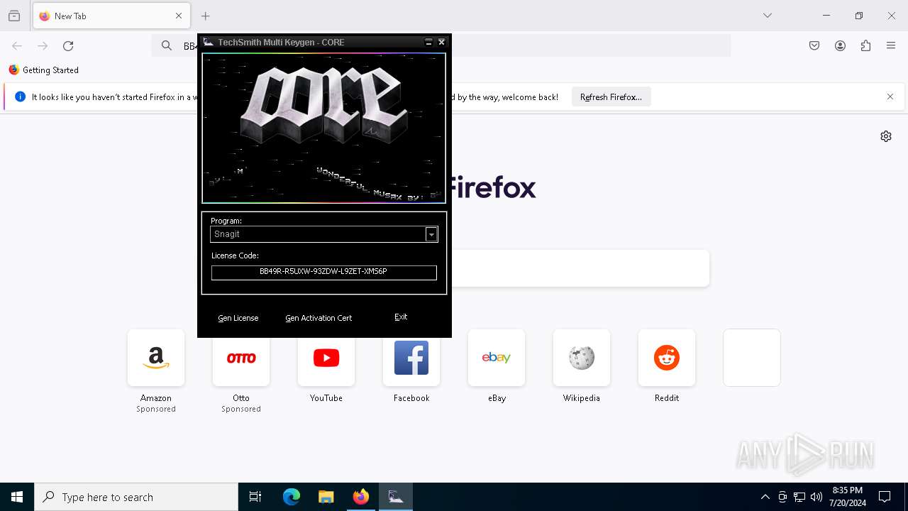Open Task View on the taskbar
This screenshot has width=908, height=511.
[x=255, y=498]
